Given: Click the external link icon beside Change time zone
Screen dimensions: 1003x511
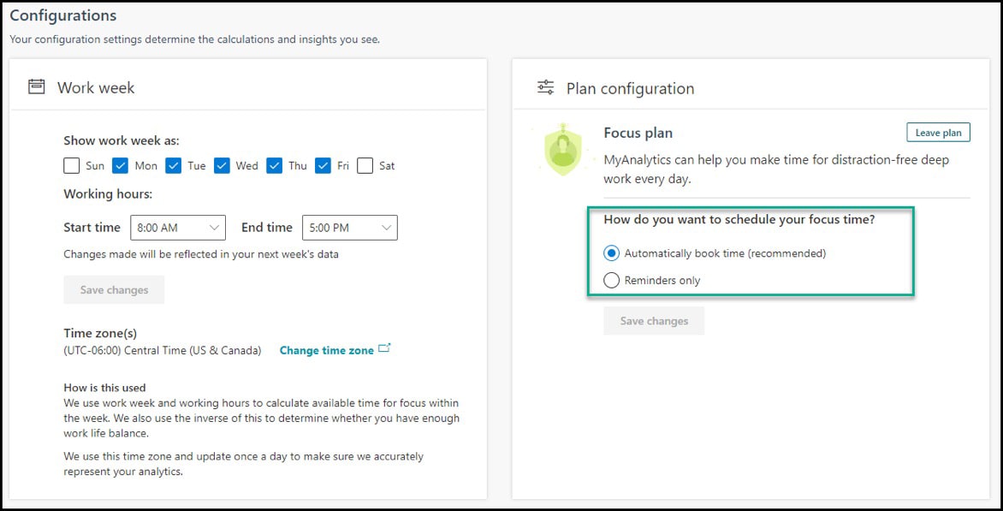Looking at the screenshot, I should coord(384,348).
